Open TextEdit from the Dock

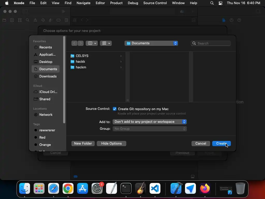(x=112, y=188)
